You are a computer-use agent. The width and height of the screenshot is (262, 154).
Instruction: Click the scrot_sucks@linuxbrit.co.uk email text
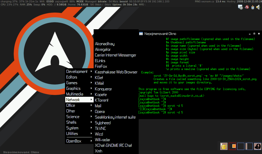[x=182, y=96]
